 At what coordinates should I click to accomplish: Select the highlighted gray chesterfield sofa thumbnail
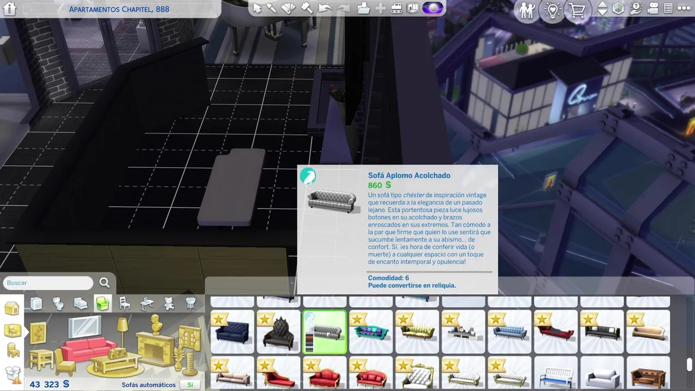point(325,332)
